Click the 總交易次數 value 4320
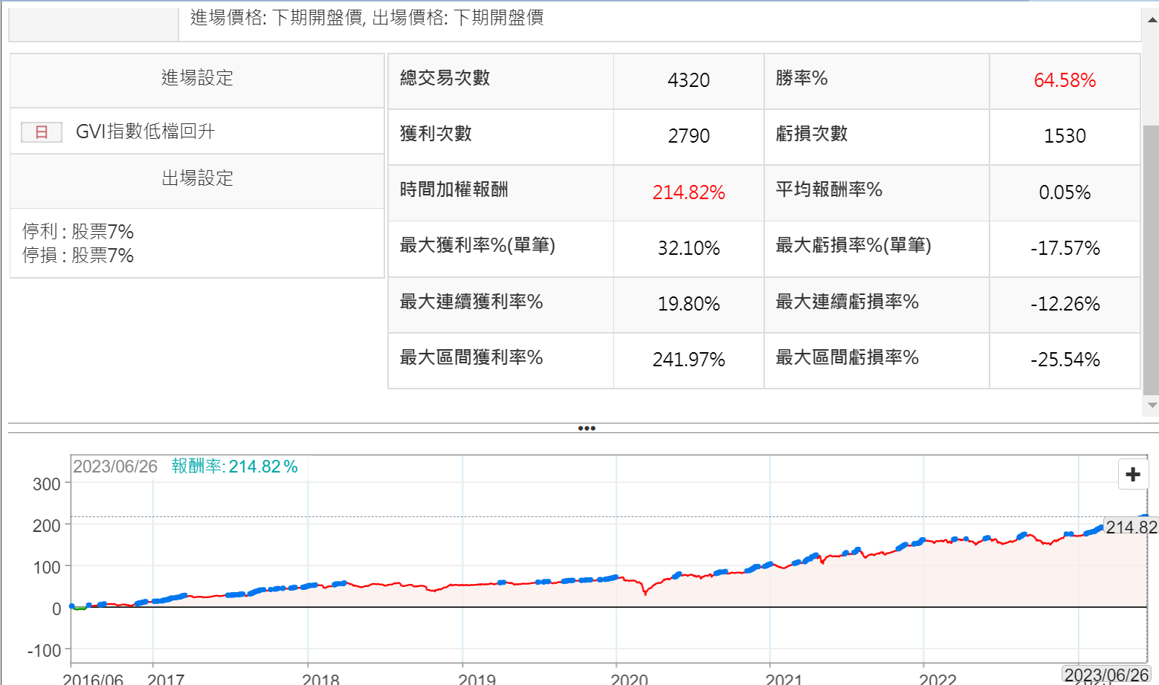Screen dimensions: 1159x685 pyautogui.click(x=688, y=80)
